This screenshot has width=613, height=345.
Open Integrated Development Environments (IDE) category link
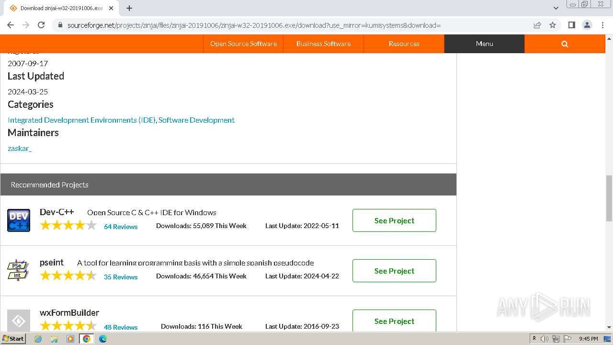[81, 120]
